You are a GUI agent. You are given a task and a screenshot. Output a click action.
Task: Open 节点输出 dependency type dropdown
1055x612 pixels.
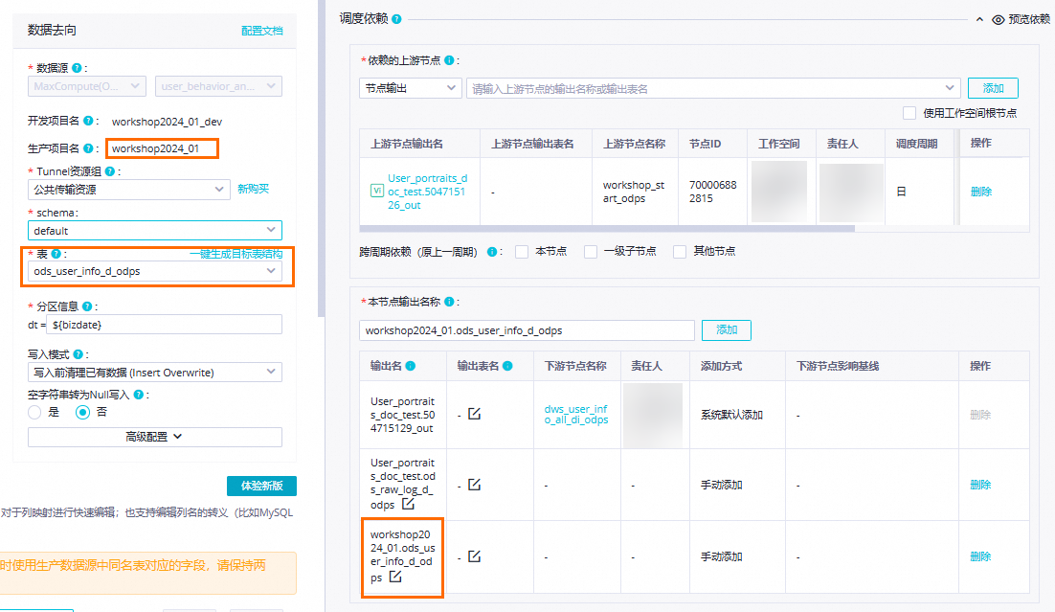point(410,88)
